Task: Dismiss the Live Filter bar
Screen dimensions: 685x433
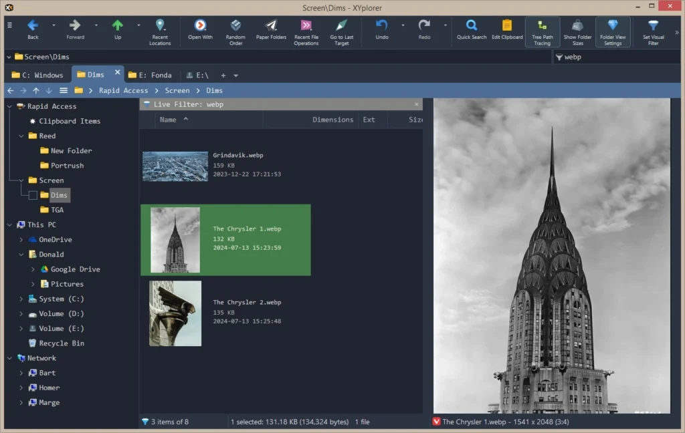Action: click(x=417, y=104)
